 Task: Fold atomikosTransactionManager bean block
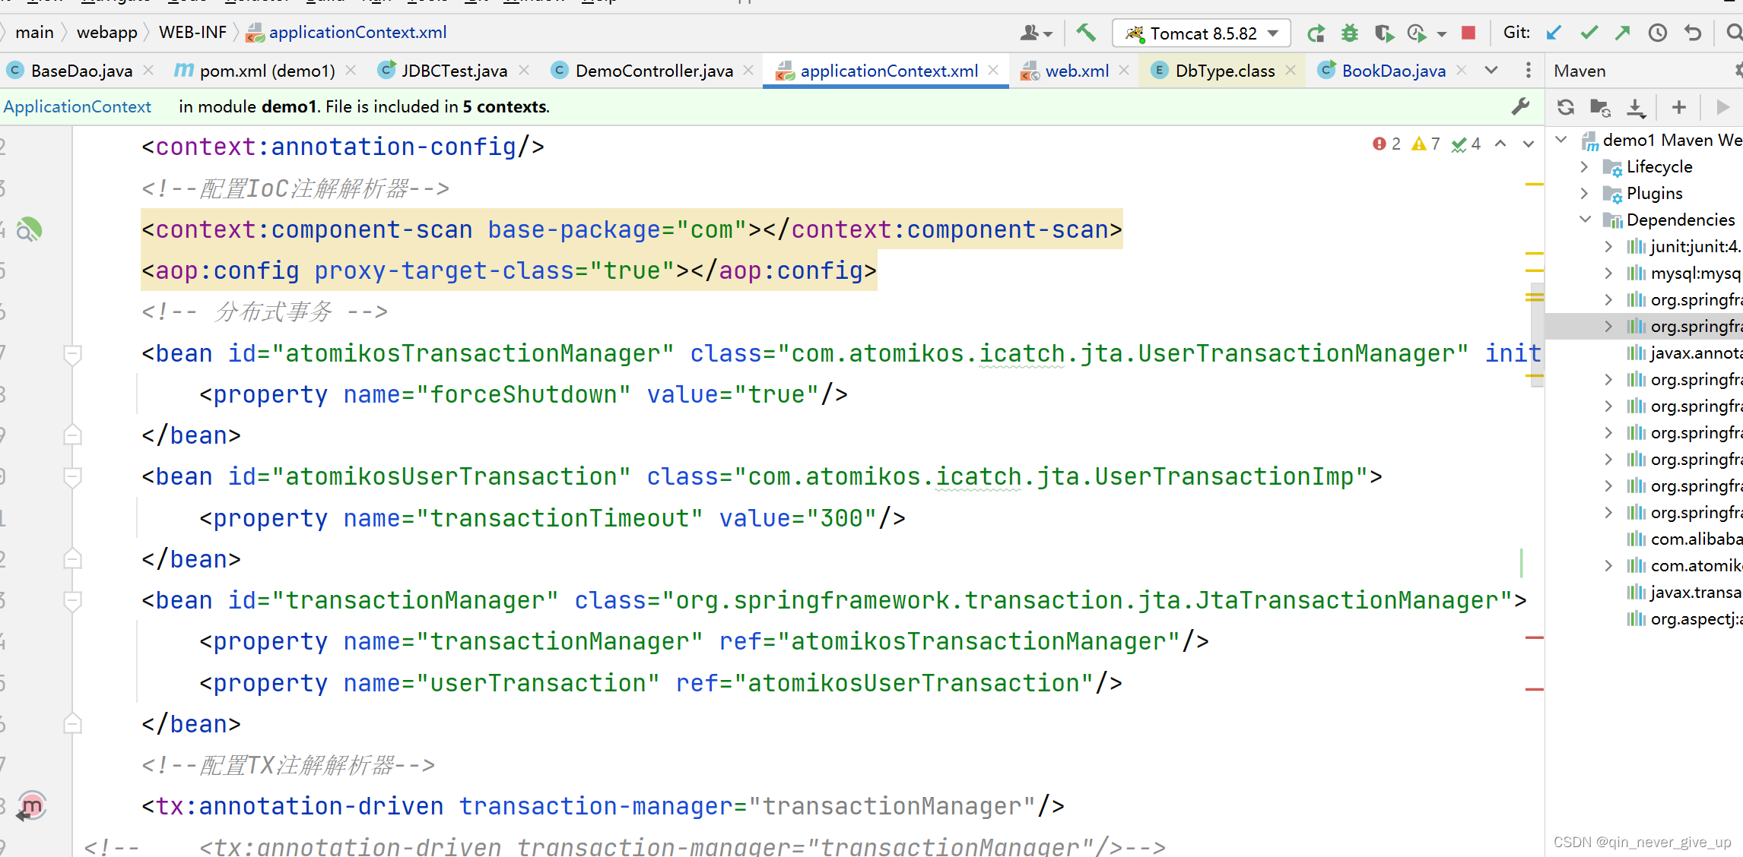click(72, 354)
